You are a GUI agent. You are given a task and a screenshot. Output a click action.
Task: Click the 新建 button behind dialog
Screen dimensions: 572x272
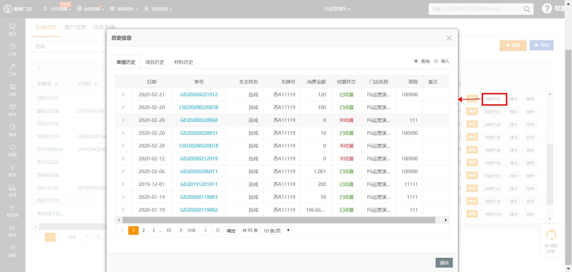tap(513, 45)
